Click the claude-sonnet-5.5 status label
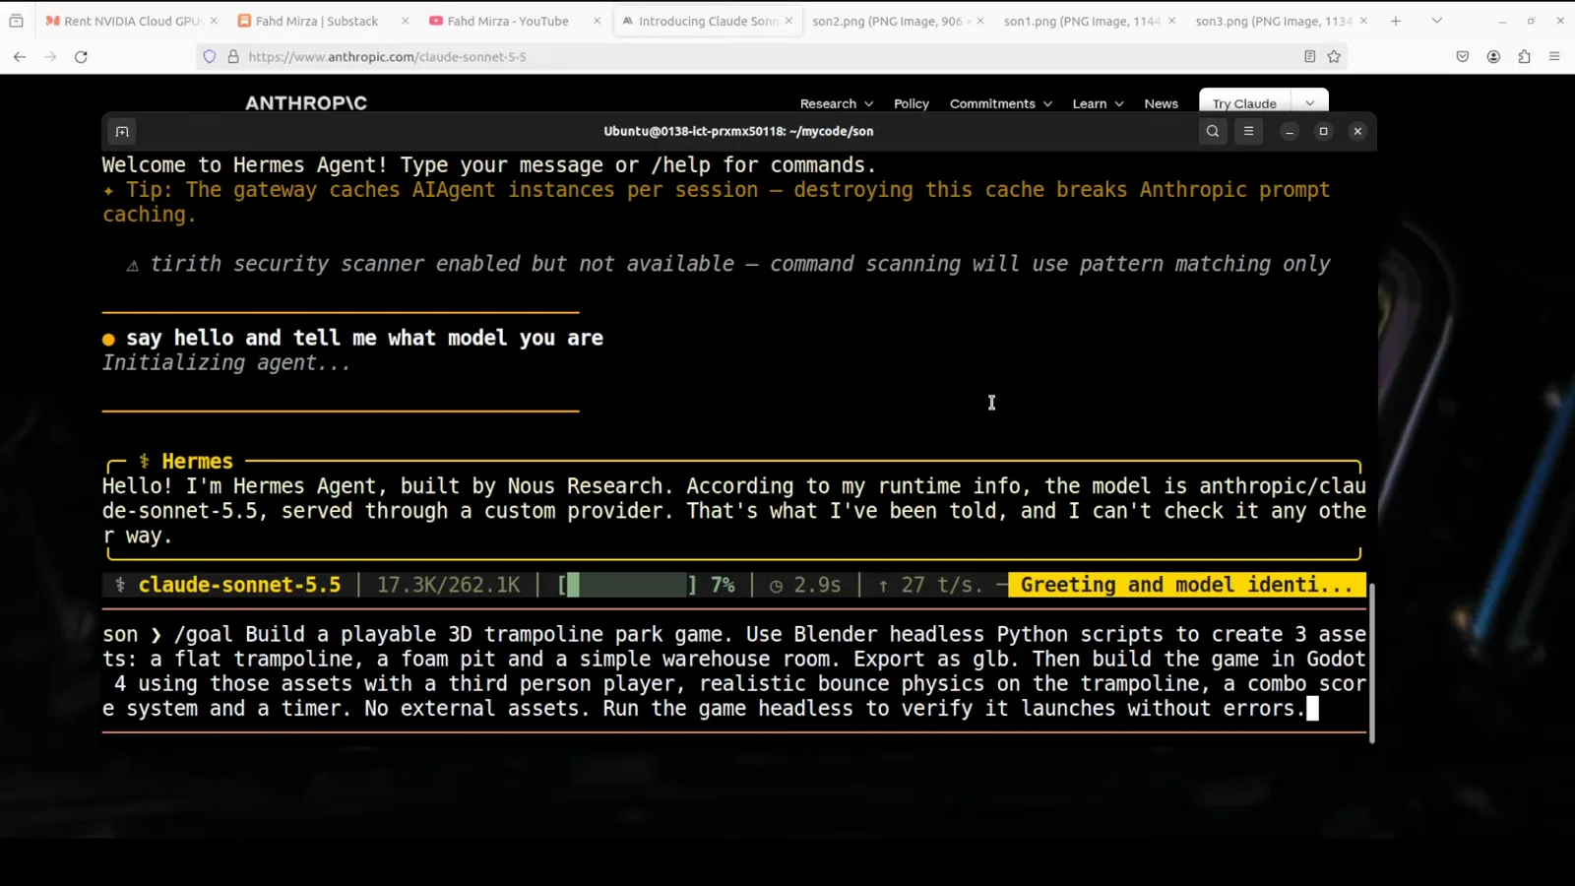The height and width of the screenshot is (886, 1575). point(239,585)
